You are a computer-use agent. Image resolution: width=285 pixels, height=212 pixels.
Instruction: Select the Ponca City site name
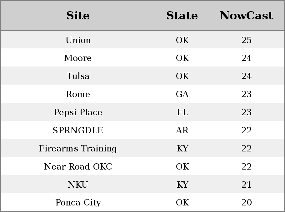(x=78, y=203)
